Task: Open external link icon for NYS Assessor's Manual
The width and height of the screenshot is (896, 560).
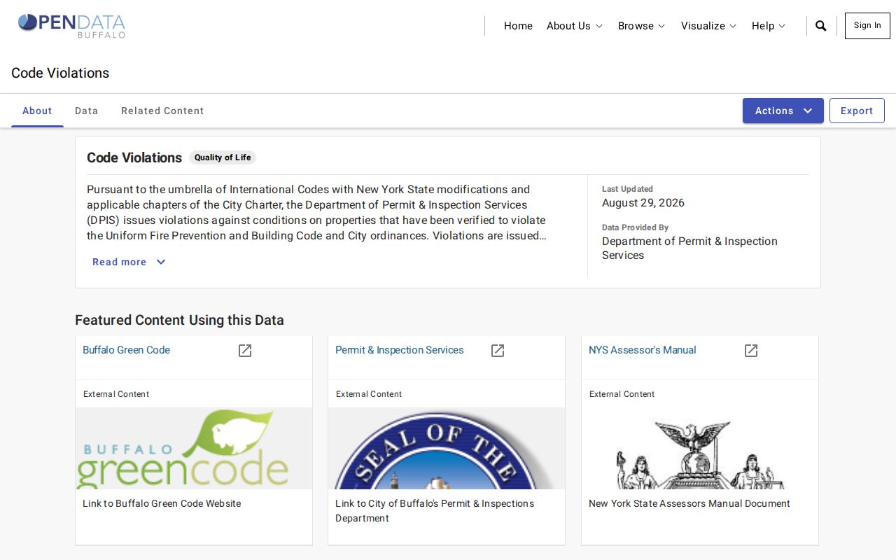Action: pos(751,351)
